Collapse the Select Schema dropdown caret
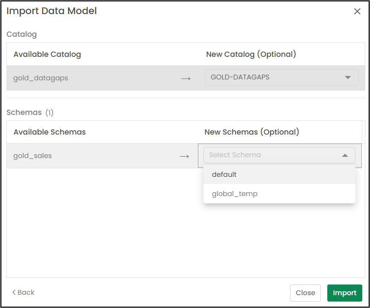This screenshot has width=370, height=308. click(x=345, y=155)
